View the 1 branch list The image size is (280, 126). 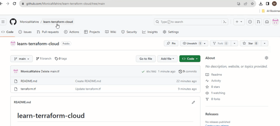pos(44,59)
